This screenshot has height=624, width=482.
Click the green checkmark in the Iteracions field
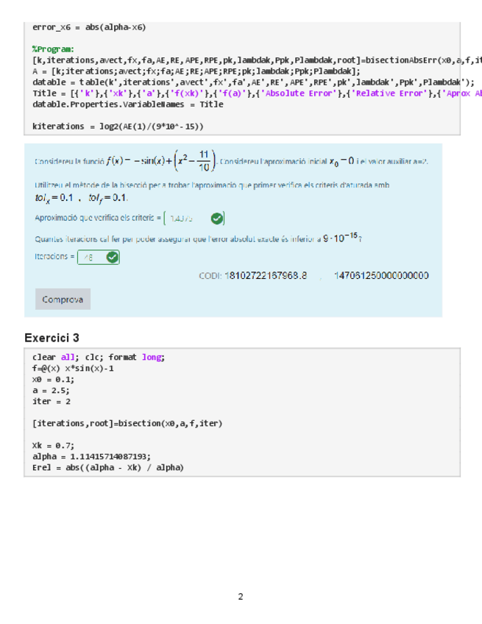tap(112, 257)
